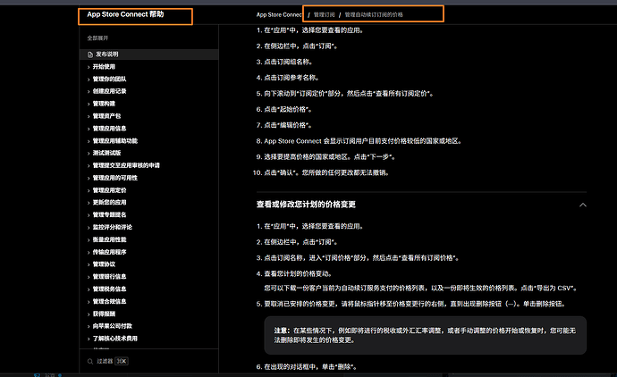Click step text 点击"起始价格"
The height and width of the screenshot is (377, 617).
[x=288, y=109]
